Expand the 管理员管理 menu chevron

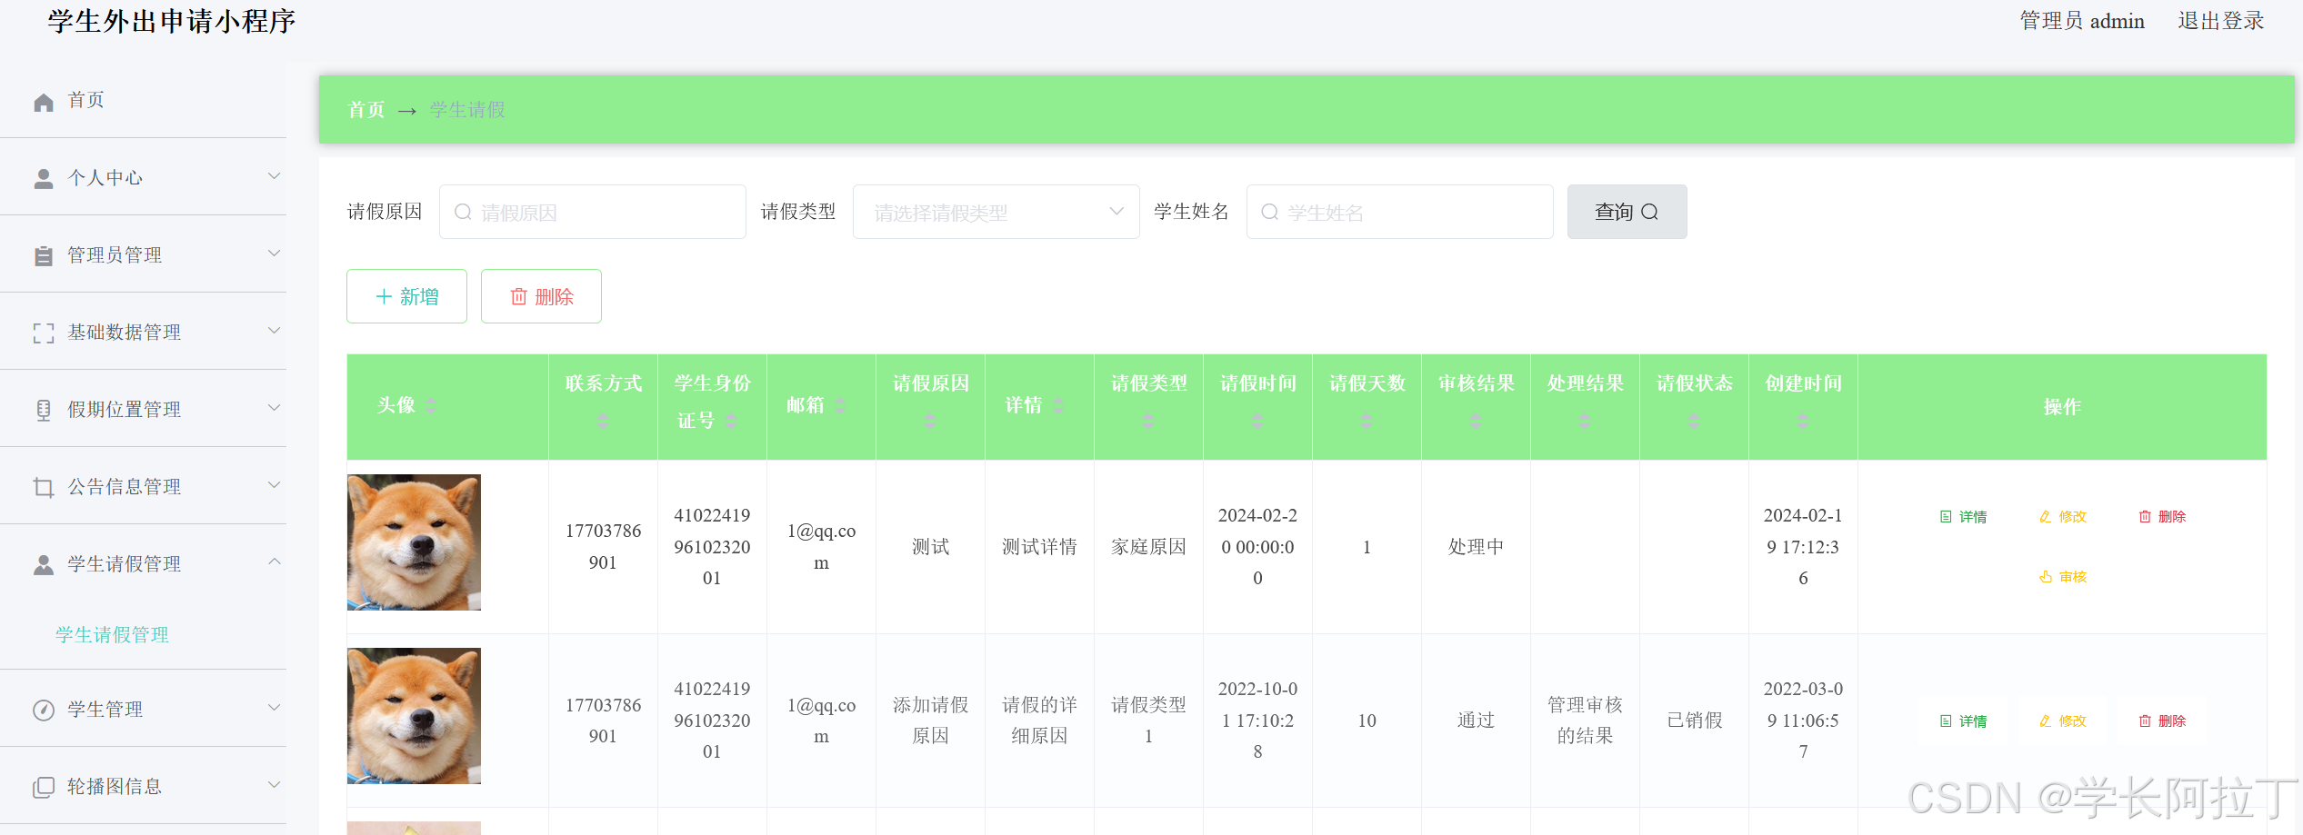[x=274, y=253]
